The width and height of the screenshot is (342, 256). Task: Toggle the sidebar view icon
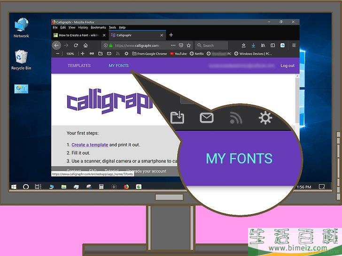[272, 45]
